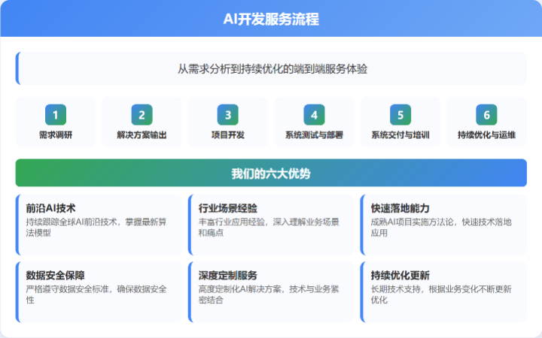The width and height of the screenshot is (542, 338).
Task: Click the 需求调研 step label
Action: pyautogui.click(x=55, y=135)
